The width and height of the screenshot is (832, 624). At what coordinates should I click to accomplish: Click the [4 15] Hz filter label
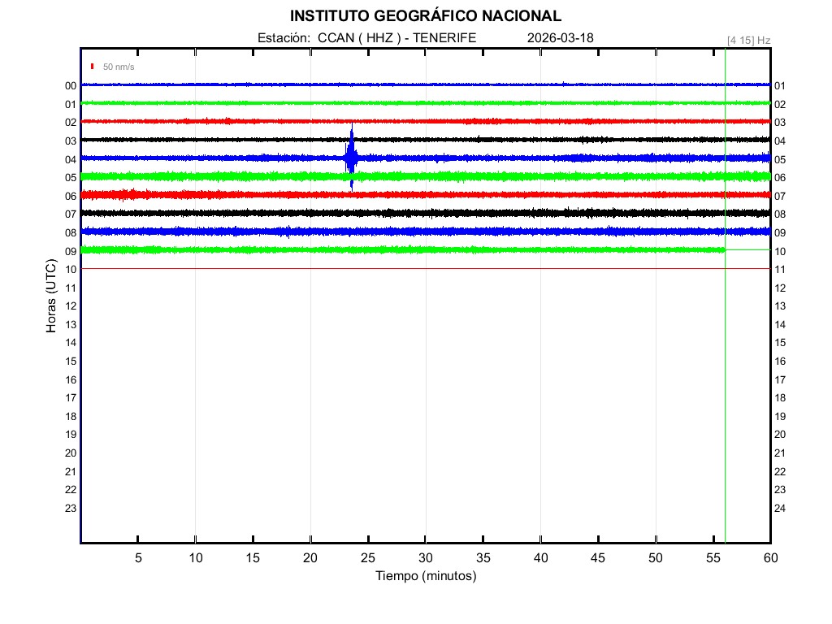click(x=748, y=39)
